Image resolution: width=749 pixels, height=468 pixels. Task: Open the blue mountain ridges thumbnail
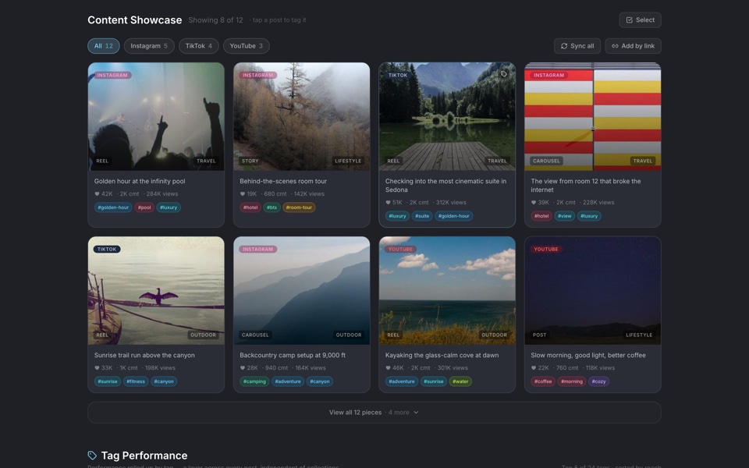(x=301, y=290)
